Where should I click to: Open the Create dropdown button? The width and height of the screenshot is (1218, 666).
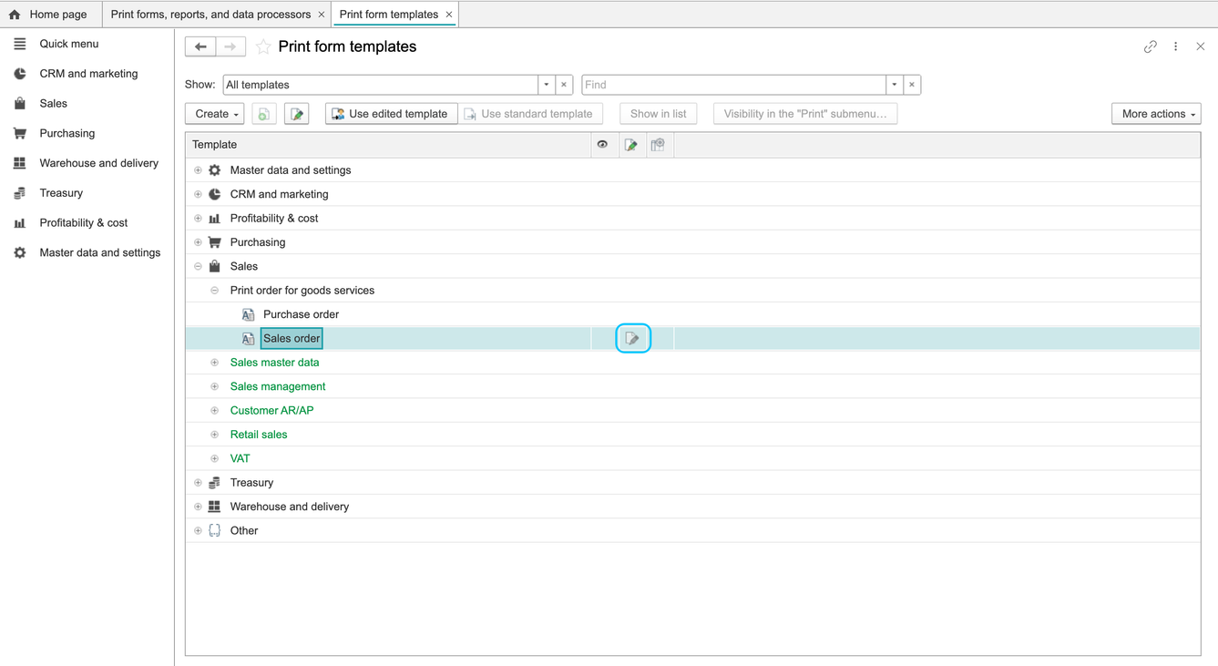click(x=217, y=114)
